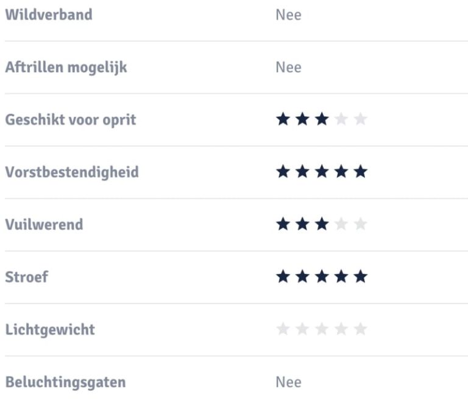Click the Wildverband label
The width and height of the screenshot is (468, 404).
tap(49, 15)
